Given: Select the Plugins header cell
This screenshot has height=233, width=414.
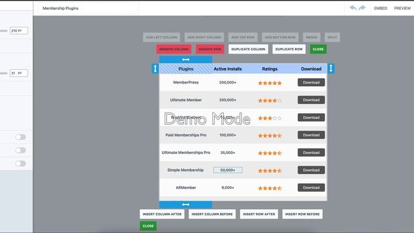Looking at the screenshot, I should pyautogui.click(x=186, y=69).
